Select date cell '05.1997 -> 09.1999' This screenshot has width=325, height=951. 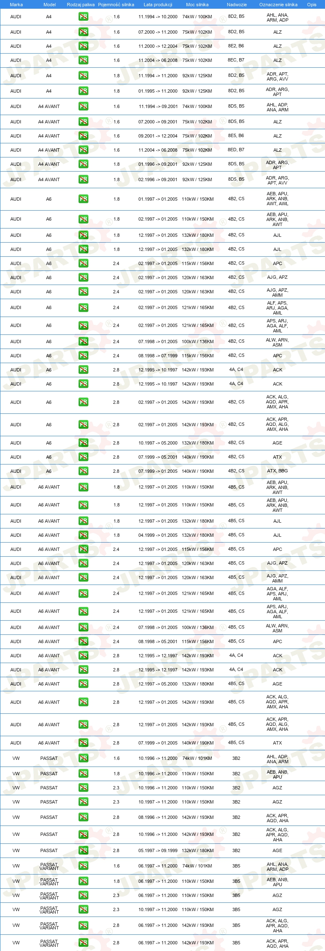coord(158,850)
